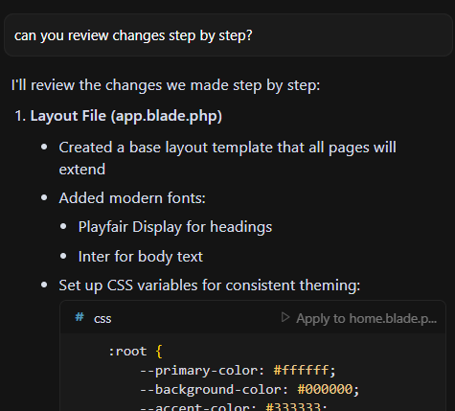
Task: Click 'Playfair Display for headings' sub-bullet
Action: point(175,227)
